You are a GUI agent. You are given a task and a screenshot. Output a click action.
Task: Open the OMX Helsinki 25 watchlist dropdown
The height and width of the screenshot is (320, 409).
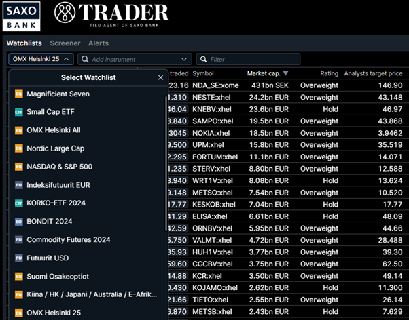coord(41,59)
